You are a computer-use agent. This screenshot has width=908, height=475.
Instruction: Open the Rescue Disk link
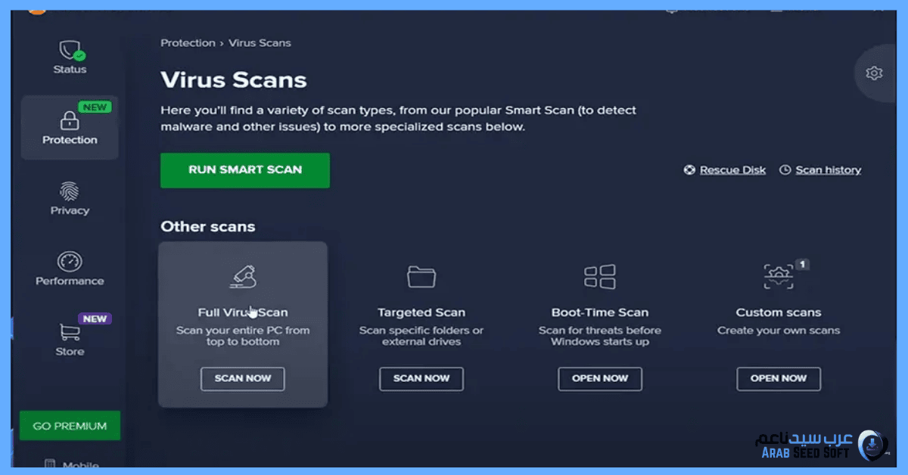(x=732, y=170)
